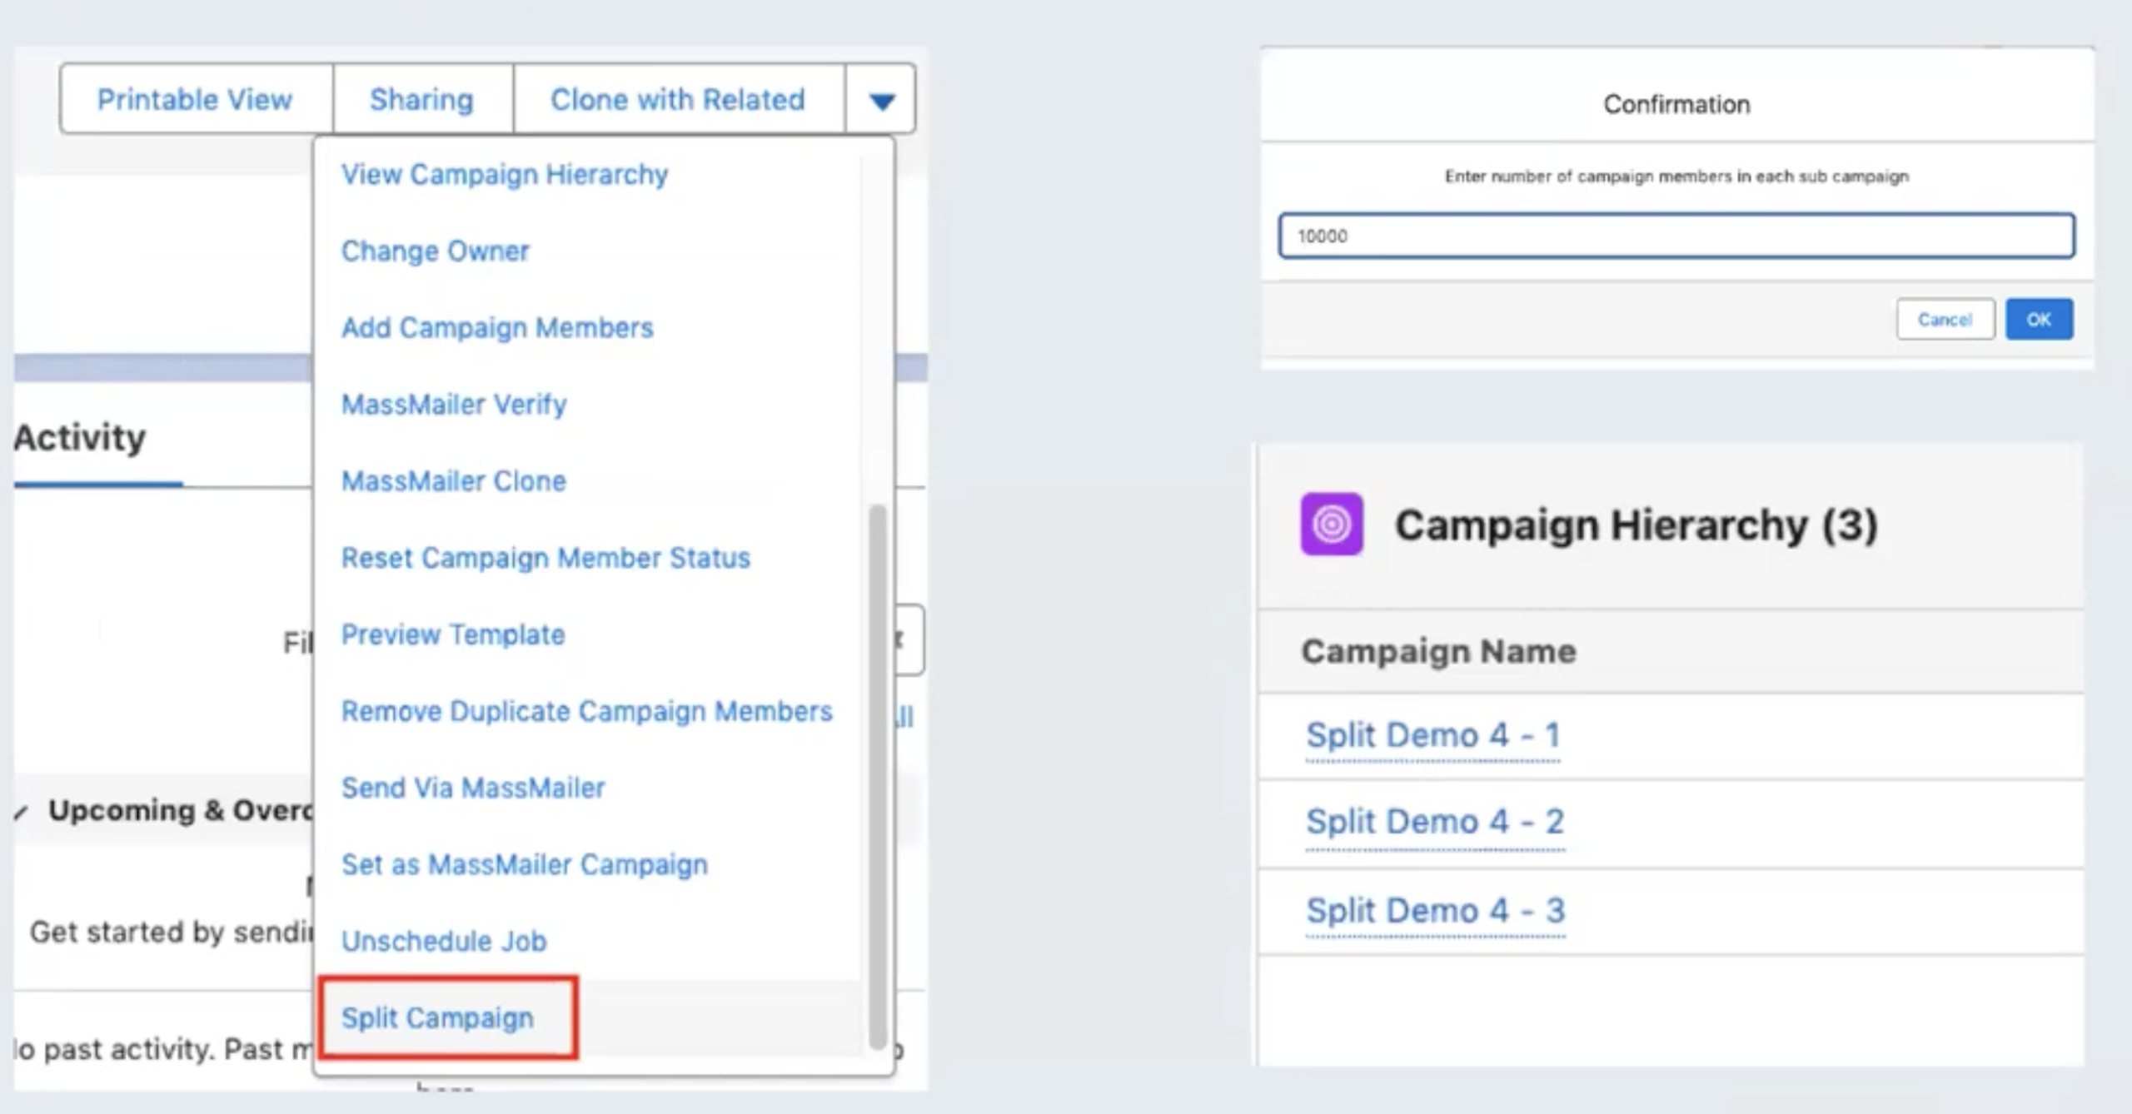Choose MassMailer Clone menu entry
Screen dimensions: 2132x1114
[454, 480]
